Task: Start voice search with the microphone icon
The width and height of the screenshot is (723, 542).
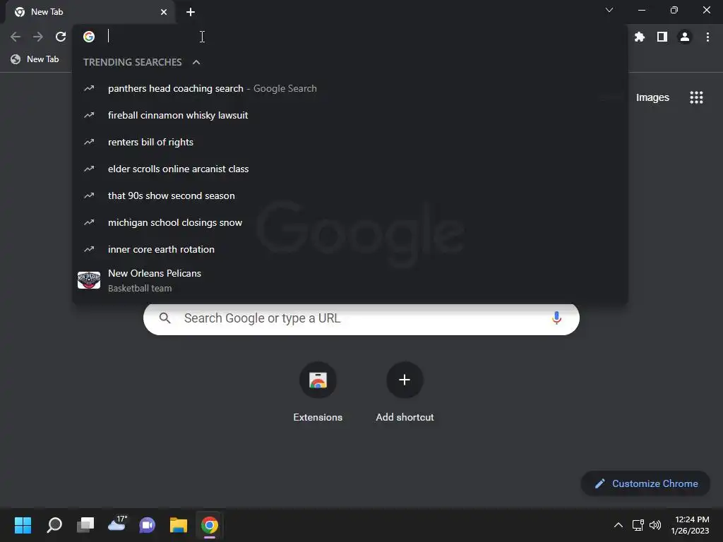Action: tap(556, 318)
